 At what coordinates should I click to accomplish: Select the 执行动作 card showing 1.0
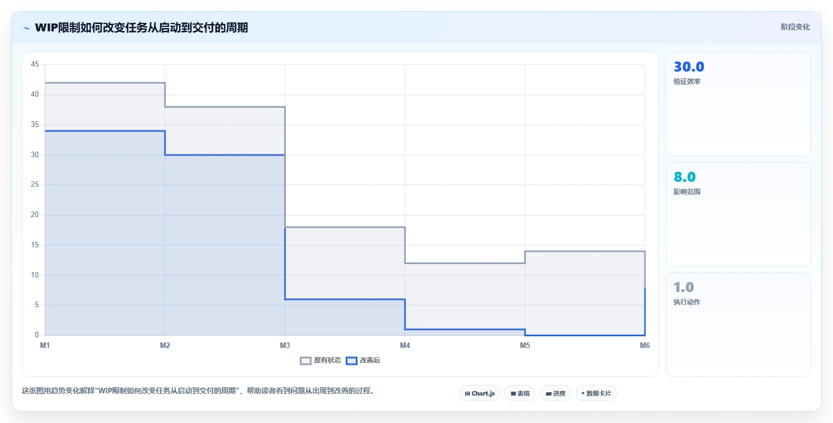pos(738,325)
